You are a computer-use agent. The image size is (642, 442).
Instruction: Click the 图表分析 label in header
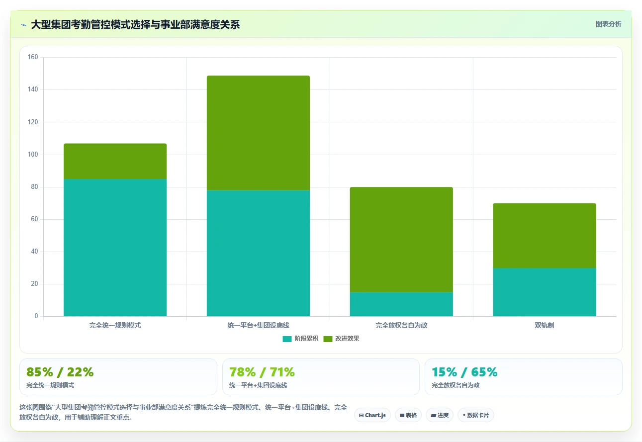pyautogui.click(x=608, y=24)
